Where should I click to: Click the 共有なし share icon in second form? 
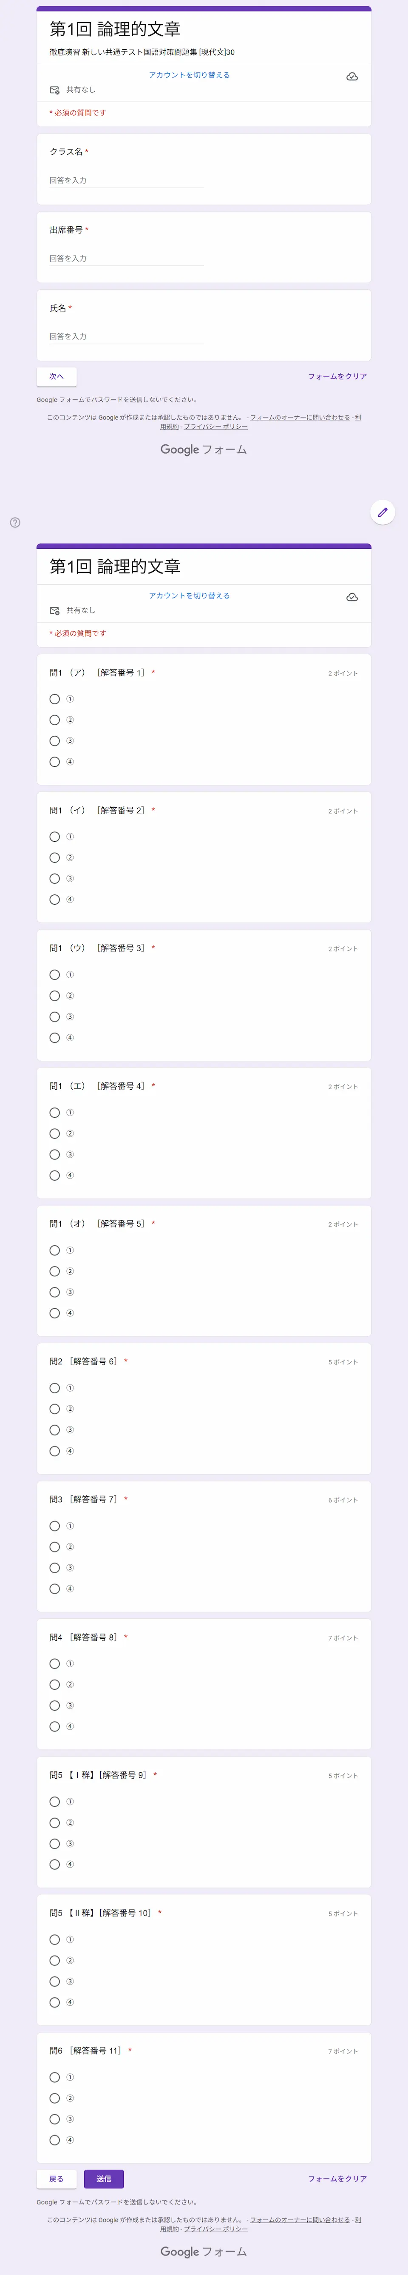pos(55,610)
